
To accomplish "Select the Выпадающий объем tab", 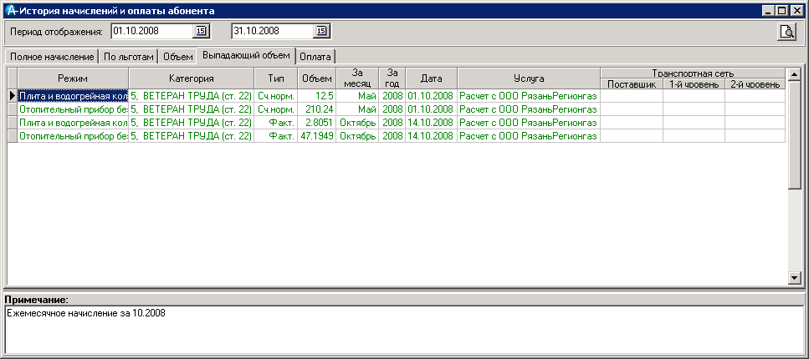I will coord(246,56).
